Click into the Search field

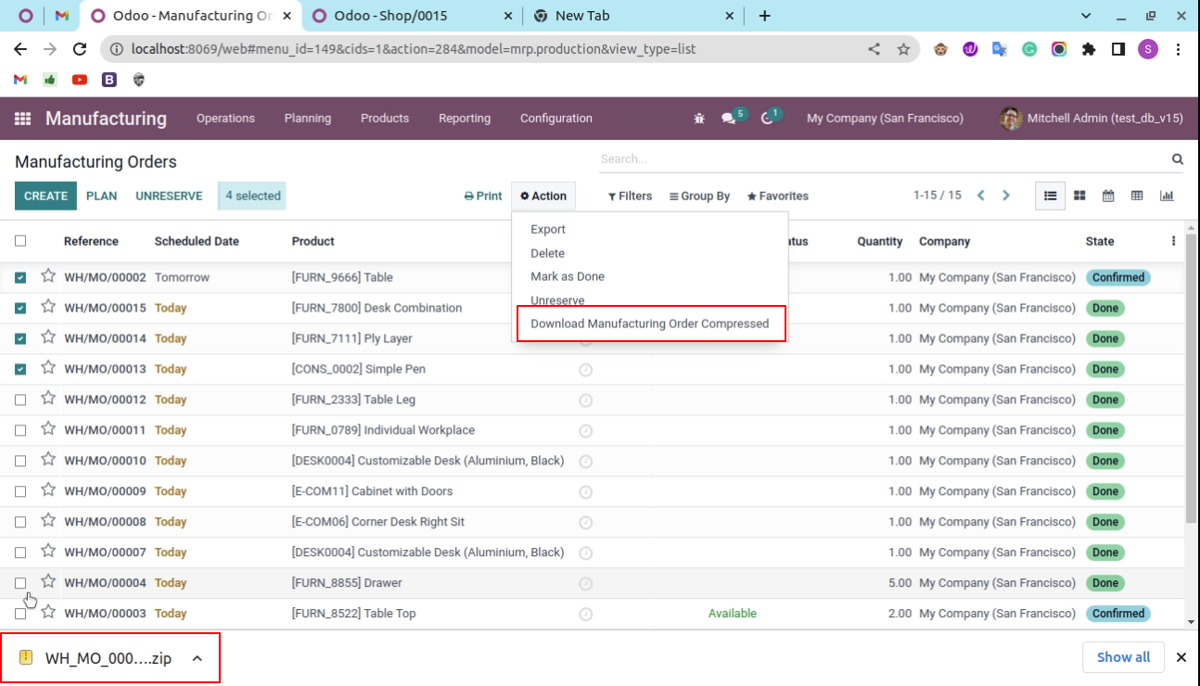click(x=881, y=159)
